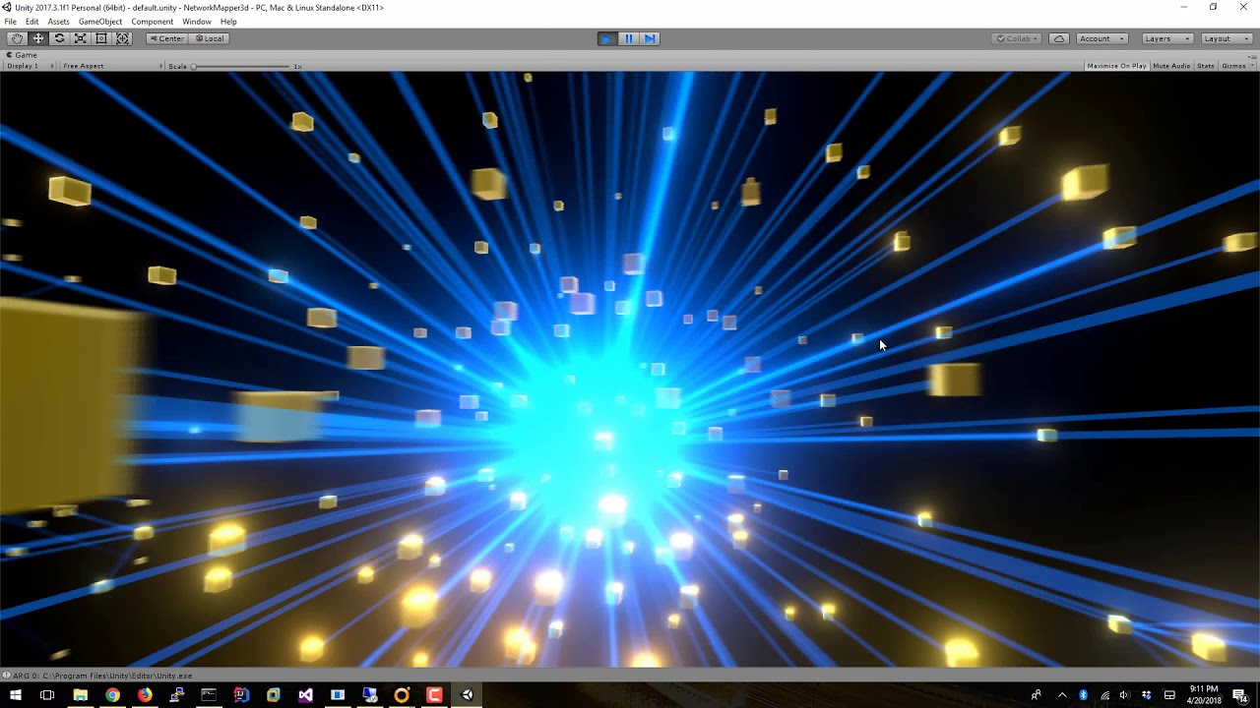Switch to the Unity taskbar icon
1260x708 pixels.
467,695
